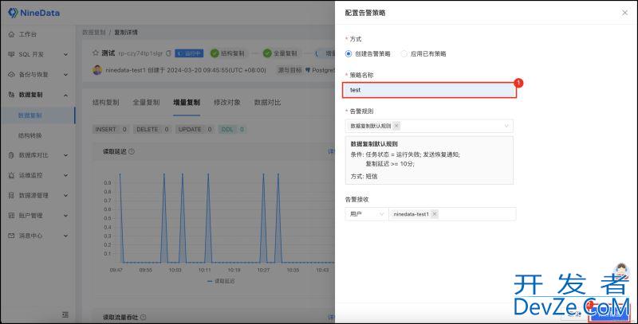Expand the 消息中心 sidebar menu
This screenshot has width=638, height=324.
click(65, 236)
